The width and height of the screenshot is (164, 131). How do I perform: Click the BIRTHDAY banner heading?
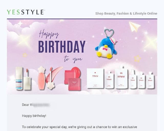click(x=62, y=47)
